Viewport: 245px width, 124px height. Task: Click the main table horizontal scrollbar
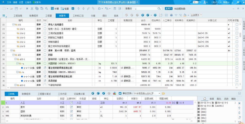(x=89, y=88)
